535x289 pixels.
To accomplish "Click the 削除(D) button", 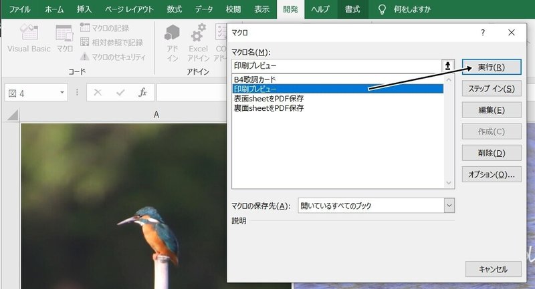I will pos(492,153).
